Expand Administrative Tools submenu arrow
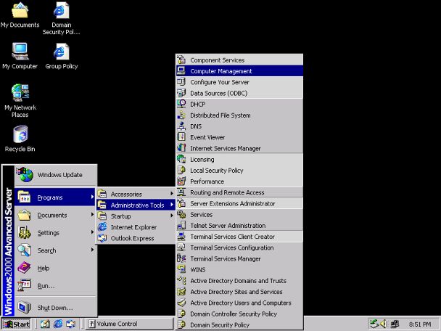 172,205
